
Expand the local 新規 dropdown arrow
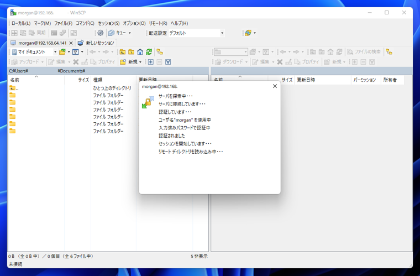click(140, 62)
